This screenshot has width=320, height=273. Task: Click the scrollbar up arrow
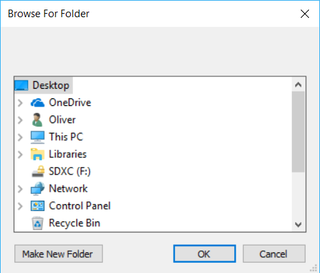point(298,85)
